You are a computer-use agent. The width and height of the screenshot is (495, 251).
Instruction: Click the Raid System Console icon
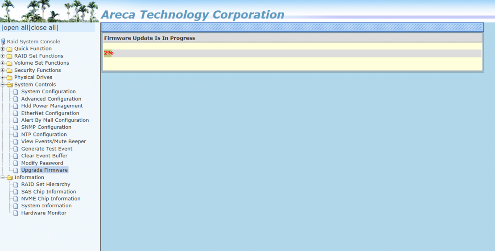(x=3, y=41)
